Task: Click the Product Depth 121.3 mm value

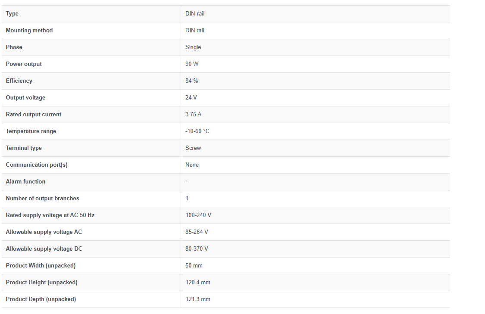Action: tap(197, 299)
